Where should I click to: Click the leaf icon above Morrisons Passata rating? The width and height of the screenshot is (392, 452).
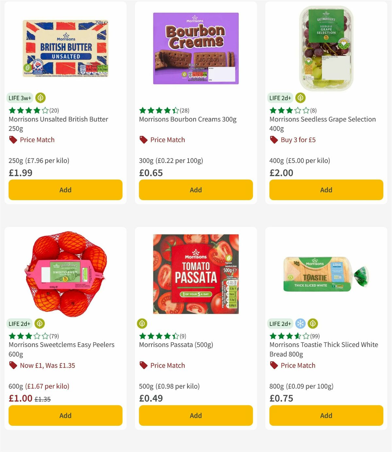click(x=143, y=324)
